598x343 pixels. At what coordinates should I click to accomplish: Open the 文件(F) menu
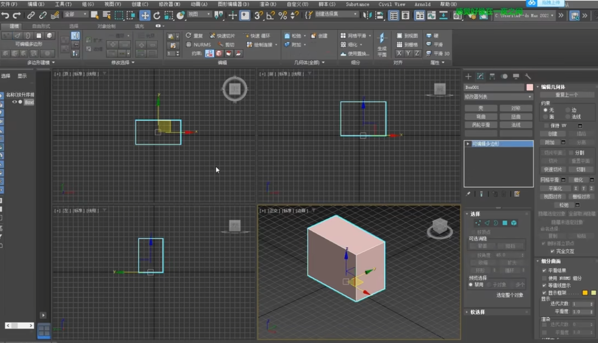point(9,4)
